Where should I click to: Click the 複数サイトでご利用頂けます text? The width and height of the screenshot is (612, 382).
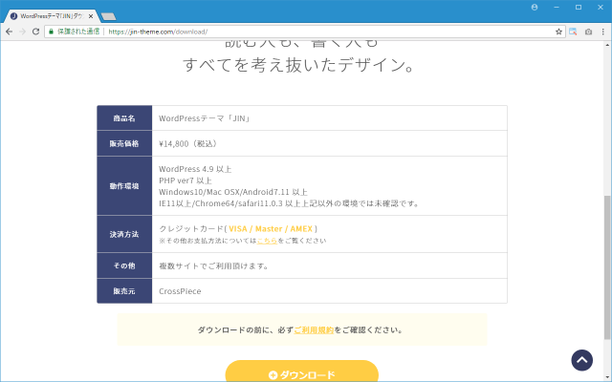pyautogui.click(x=213, y=265)
